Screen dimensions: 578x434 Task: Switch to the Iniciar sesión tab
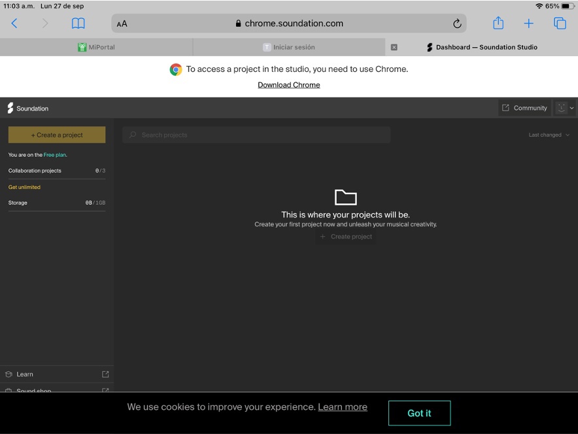pos(288,47)
